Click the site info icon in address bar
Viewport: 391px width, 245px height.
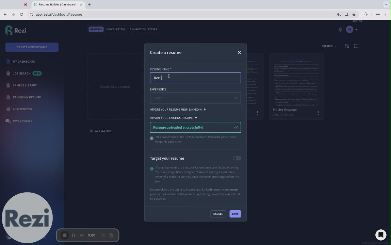(31, 14)
